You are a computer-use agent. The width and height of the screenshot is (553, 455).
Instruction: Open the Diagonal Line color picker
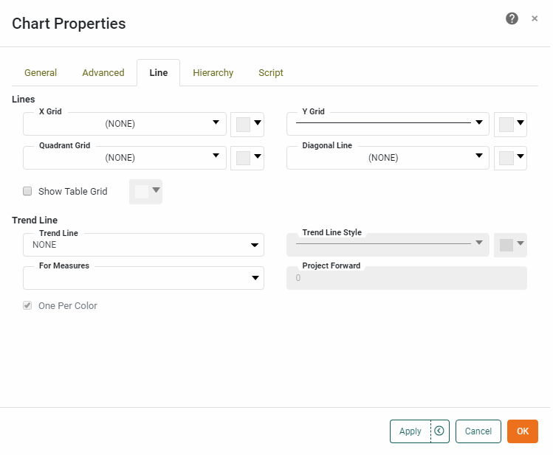point(510,158)
